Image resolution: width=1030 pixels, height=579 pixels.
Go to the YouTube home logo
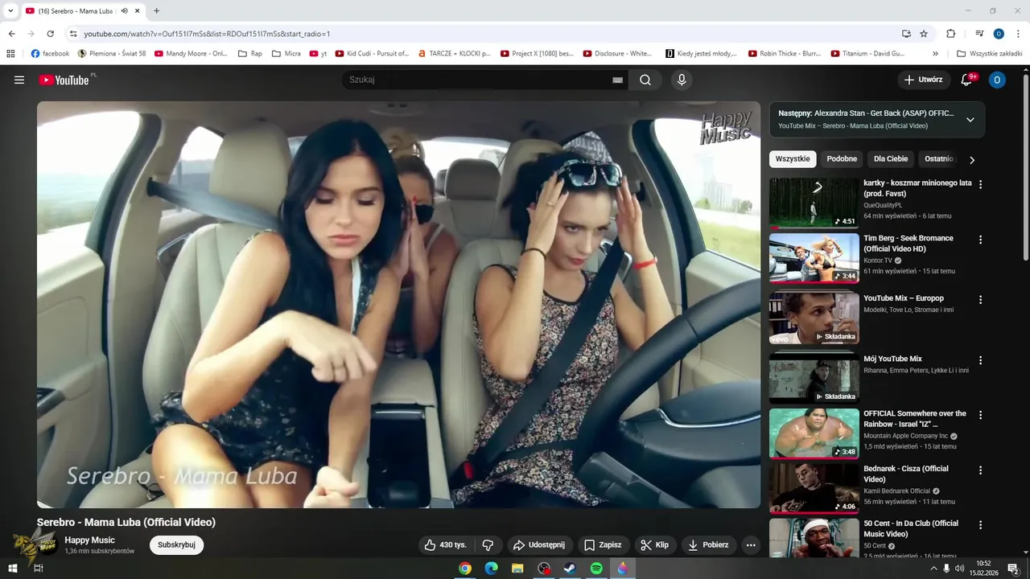click(x=64, y=80)
